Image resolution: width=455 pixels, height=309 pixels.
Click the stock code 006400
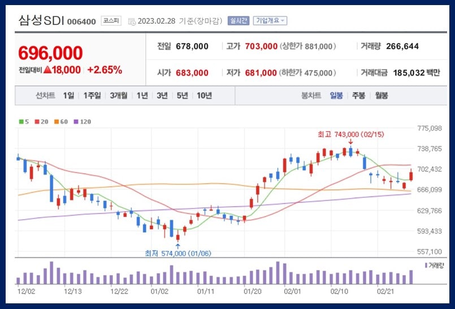81,22
